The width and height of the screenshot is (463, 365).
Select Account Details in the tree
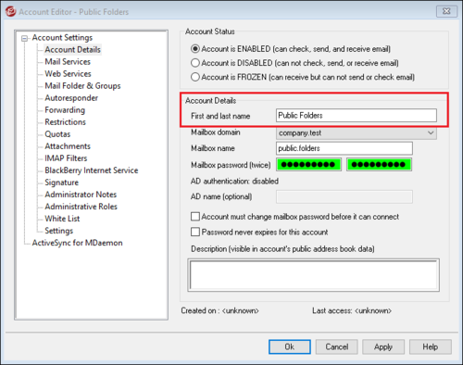(x=72, y=50)
